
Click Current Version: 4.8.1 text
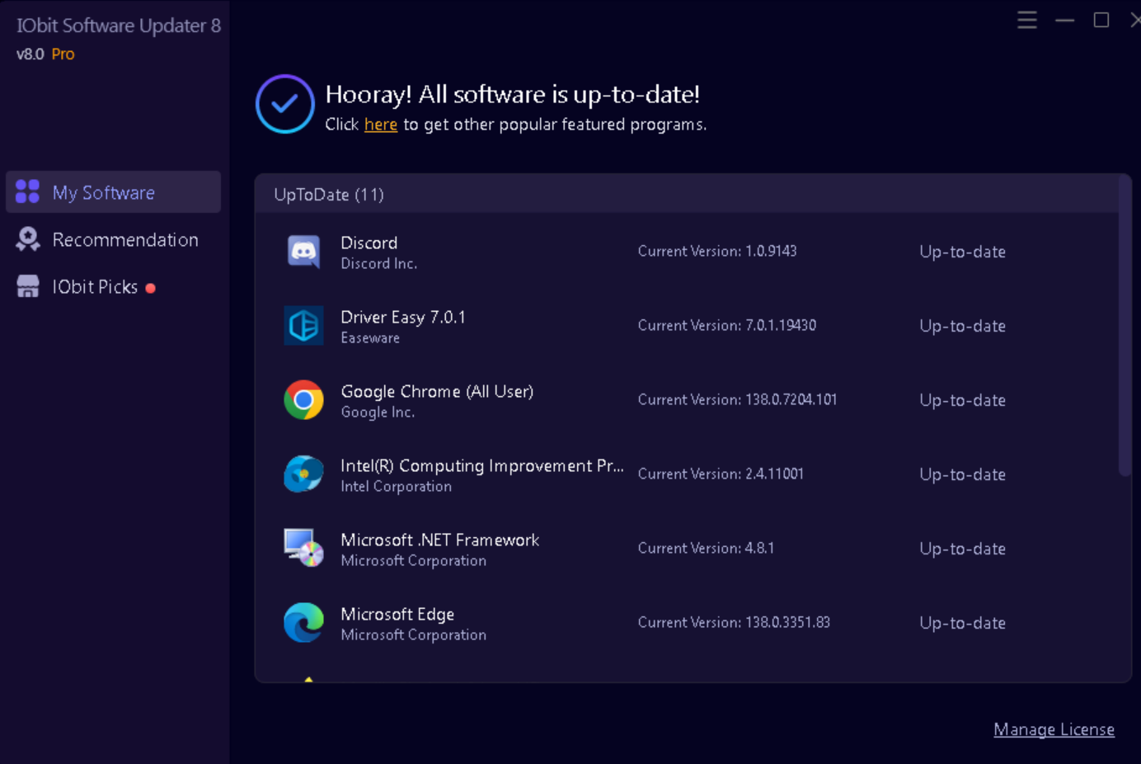point(706,548)
